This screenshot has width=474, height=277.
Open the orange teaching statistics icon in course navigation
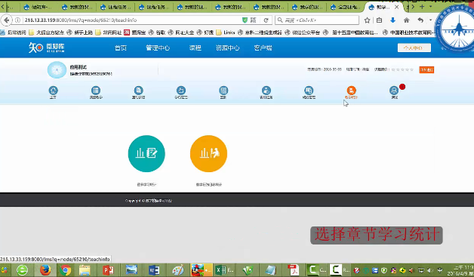(351, 91)
